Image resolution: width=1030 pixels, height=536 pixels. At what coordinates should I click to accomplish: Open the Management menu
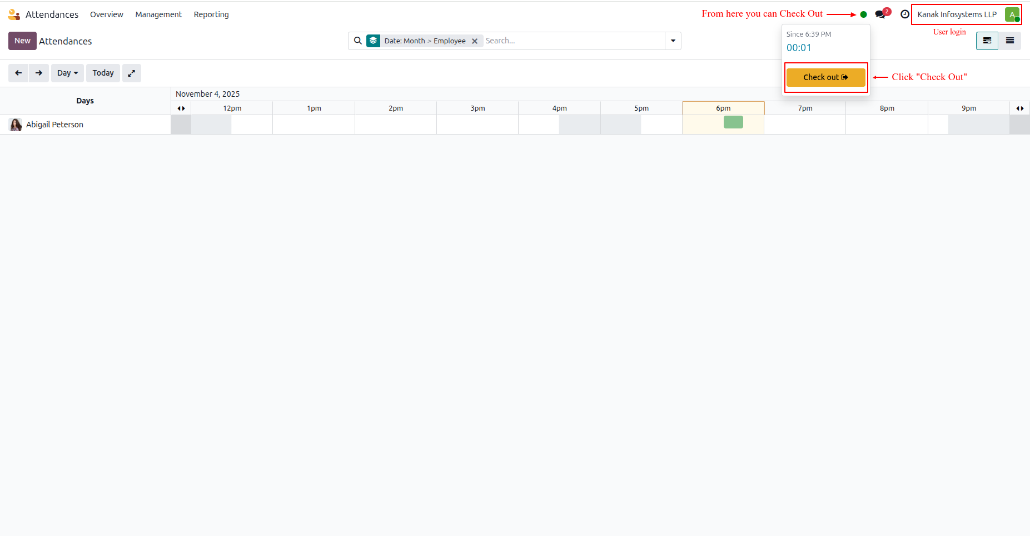(x=158, y=14)
